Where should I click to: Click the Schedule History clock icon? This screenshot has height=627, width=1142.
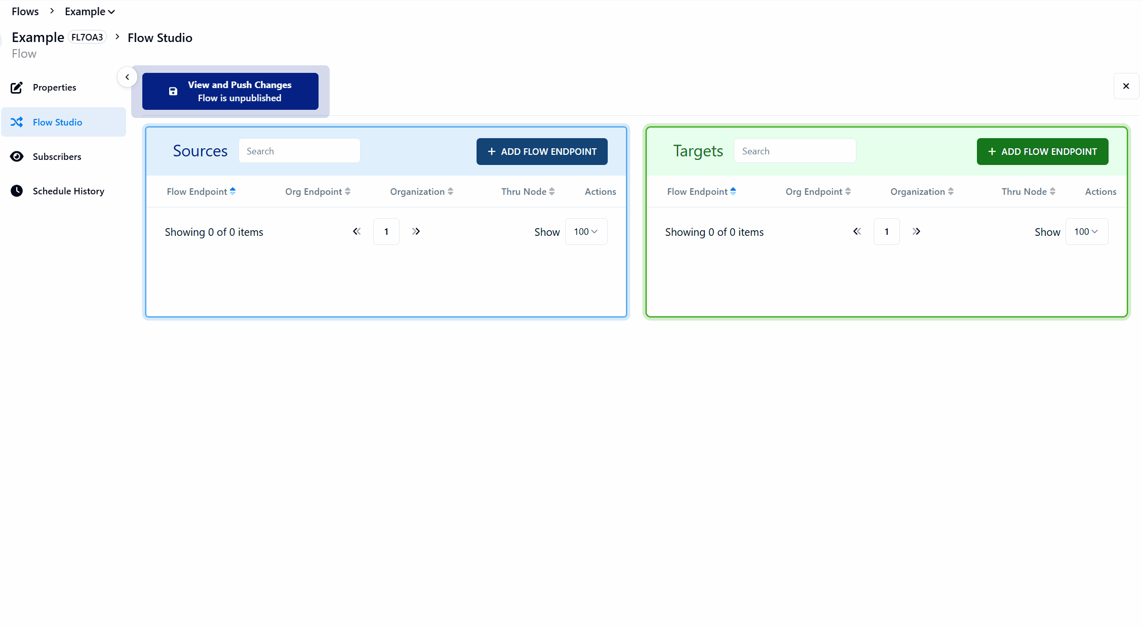pyautogui.click(x=17, y=191)
